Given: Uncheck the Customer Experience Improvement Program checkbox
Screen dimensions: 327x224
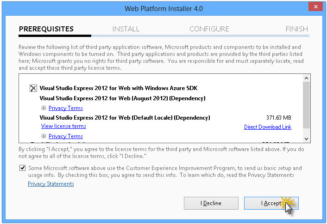Looking at the screenshot, I should (23, 168).
